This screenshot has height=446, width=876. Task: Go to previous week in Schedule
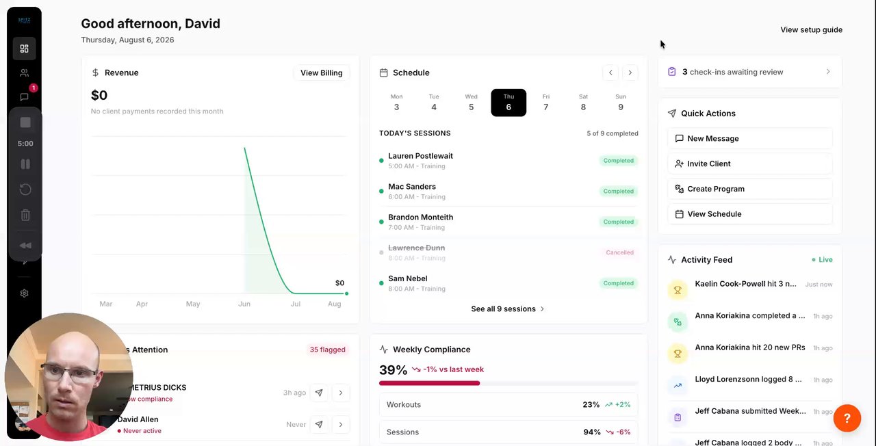(610, 73)
